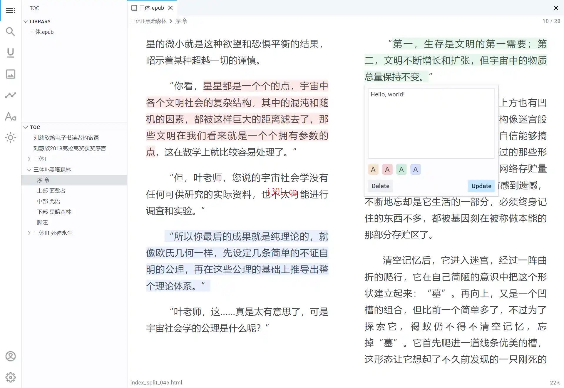Screen dimensions: 564x388
Task: Expand the 三体I chapter entry
Action: click(x=29, y=159)
